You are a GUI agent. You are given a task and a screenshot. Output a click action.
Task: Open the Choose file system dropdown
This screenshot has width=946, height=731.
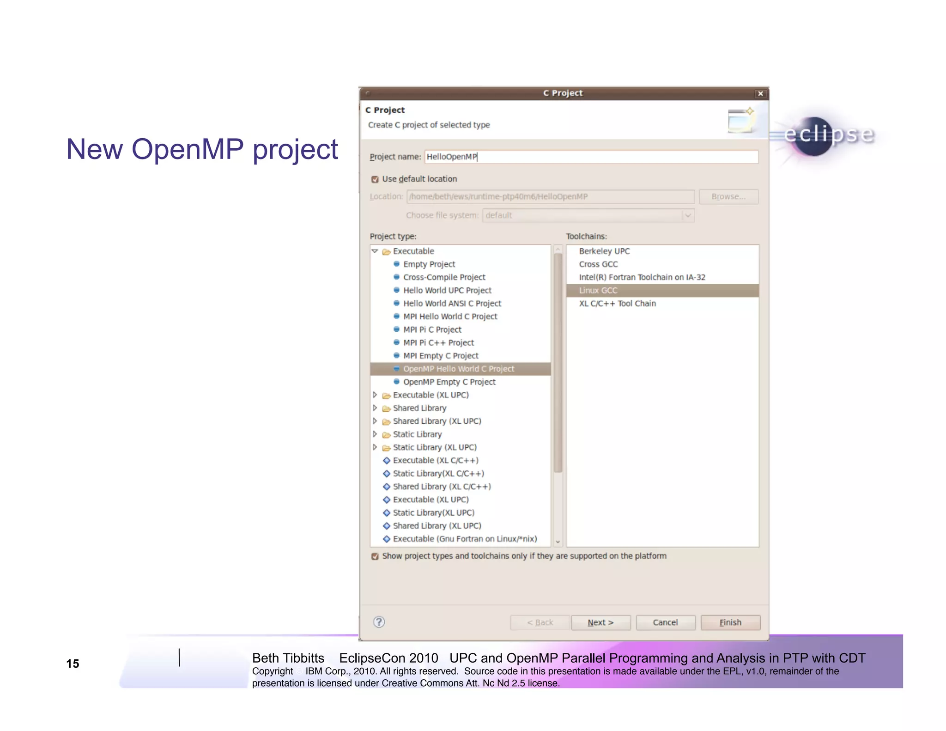[x=687, y=215]
